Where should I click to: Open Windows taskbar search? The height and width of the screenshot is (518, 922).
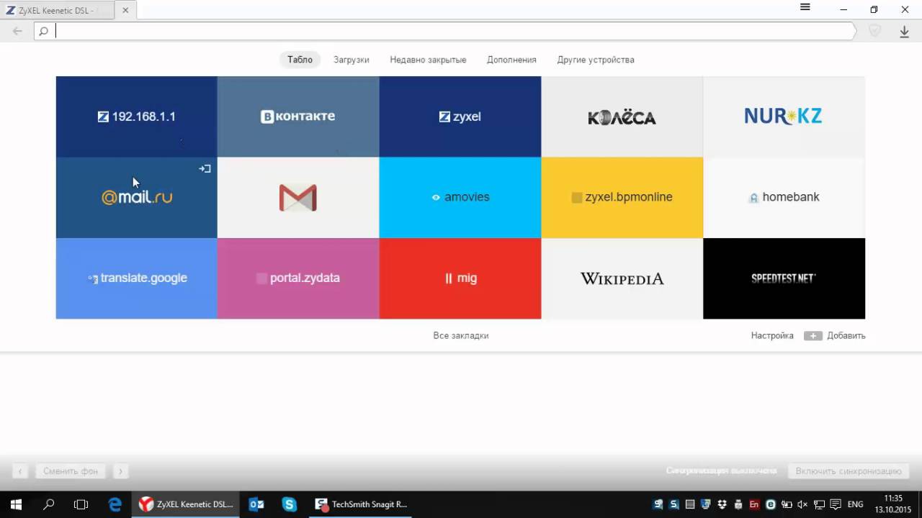(x=48, y=504)
